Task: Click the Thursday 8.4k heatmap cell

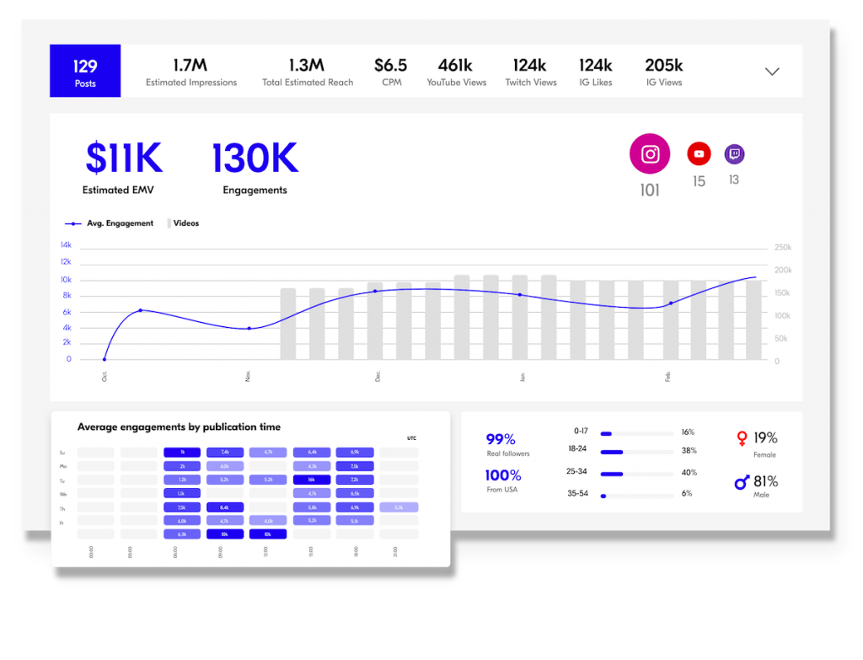Action: tap(224, 507)
